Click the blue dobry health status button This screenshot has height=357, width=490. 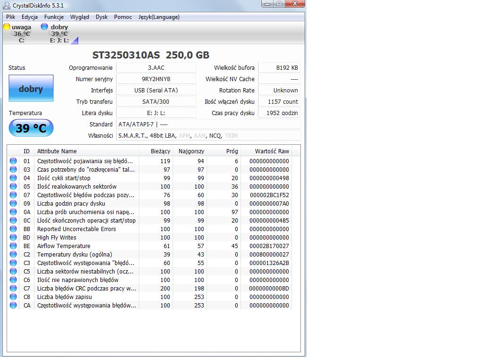31,88
